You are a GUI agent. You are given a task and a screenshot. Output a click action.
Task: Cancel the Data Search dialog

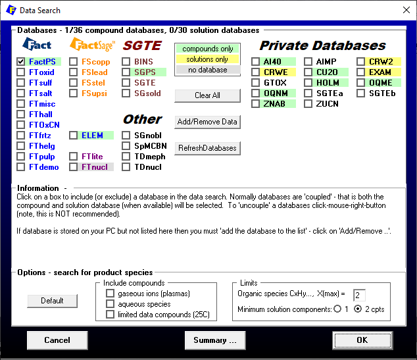tap(57, 340)
